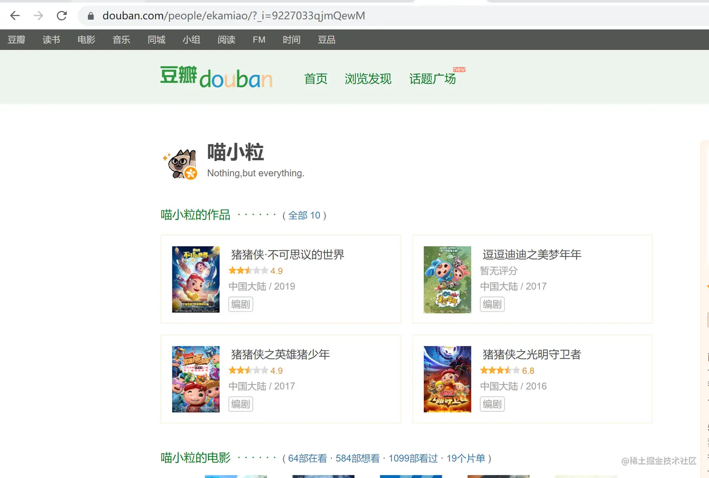Click the 喵小粒的电影 section heading
Screen dimensions: 709x478
(196, 458)
